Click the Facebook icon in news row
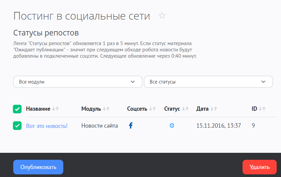 131,126
